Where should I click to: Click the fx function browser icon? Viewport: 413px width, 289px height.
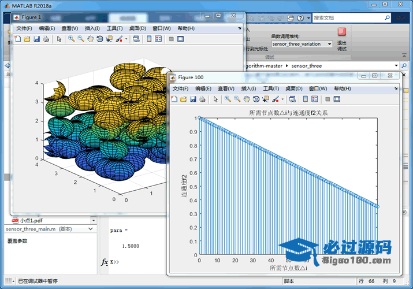click(105, 262)
